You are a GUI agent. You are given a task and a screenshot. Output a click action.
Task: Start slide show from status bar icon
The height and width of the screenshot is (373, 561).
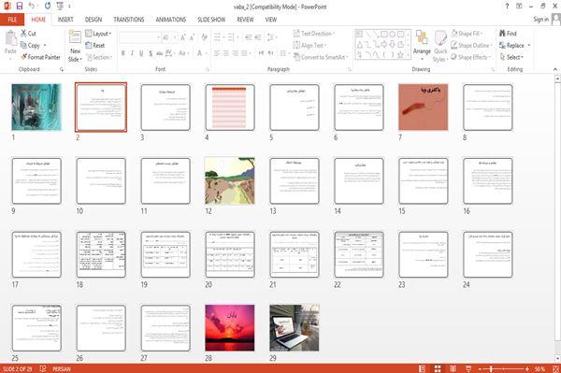pos(468,368)
